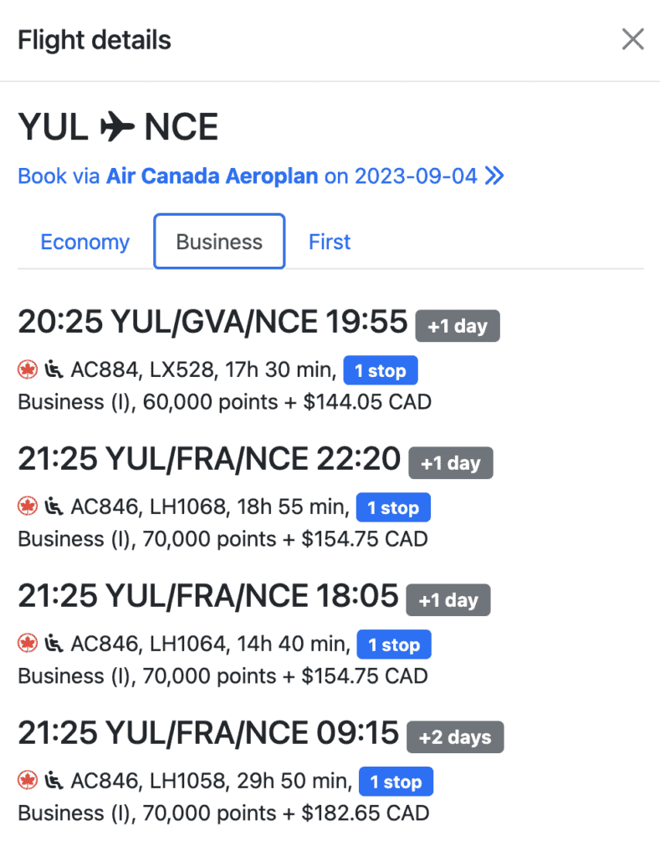Viewport: 660px width, 856px height.
Task: Click seat icon beside AC846, LH1058
Action: pos(53,781)
